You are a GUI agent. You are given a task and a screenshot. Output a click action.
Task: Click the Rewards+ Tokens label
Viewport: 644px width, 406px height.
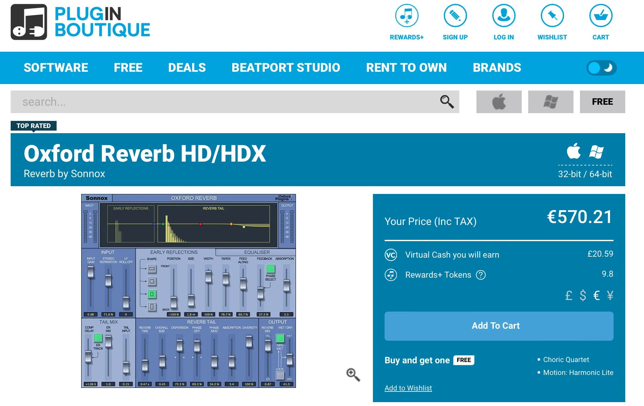coord(438,275)
